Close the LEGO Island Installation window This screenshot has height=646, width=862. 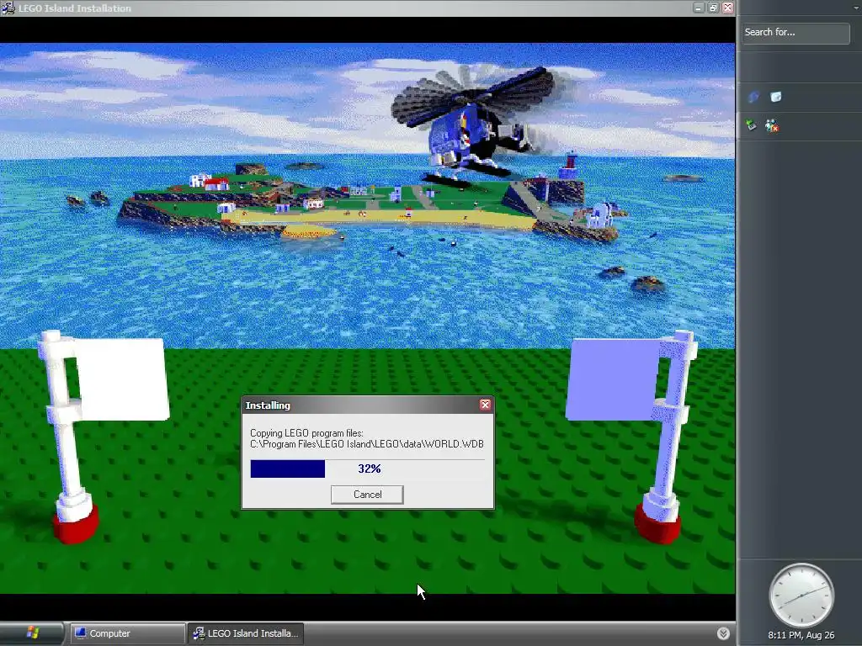[x=728, y=8]
